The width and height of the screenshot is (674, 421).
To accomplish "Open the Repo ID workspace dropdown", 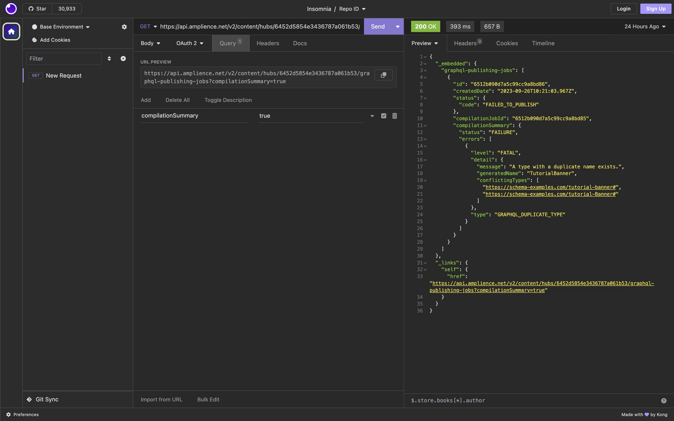I will [x=352, y=9].
